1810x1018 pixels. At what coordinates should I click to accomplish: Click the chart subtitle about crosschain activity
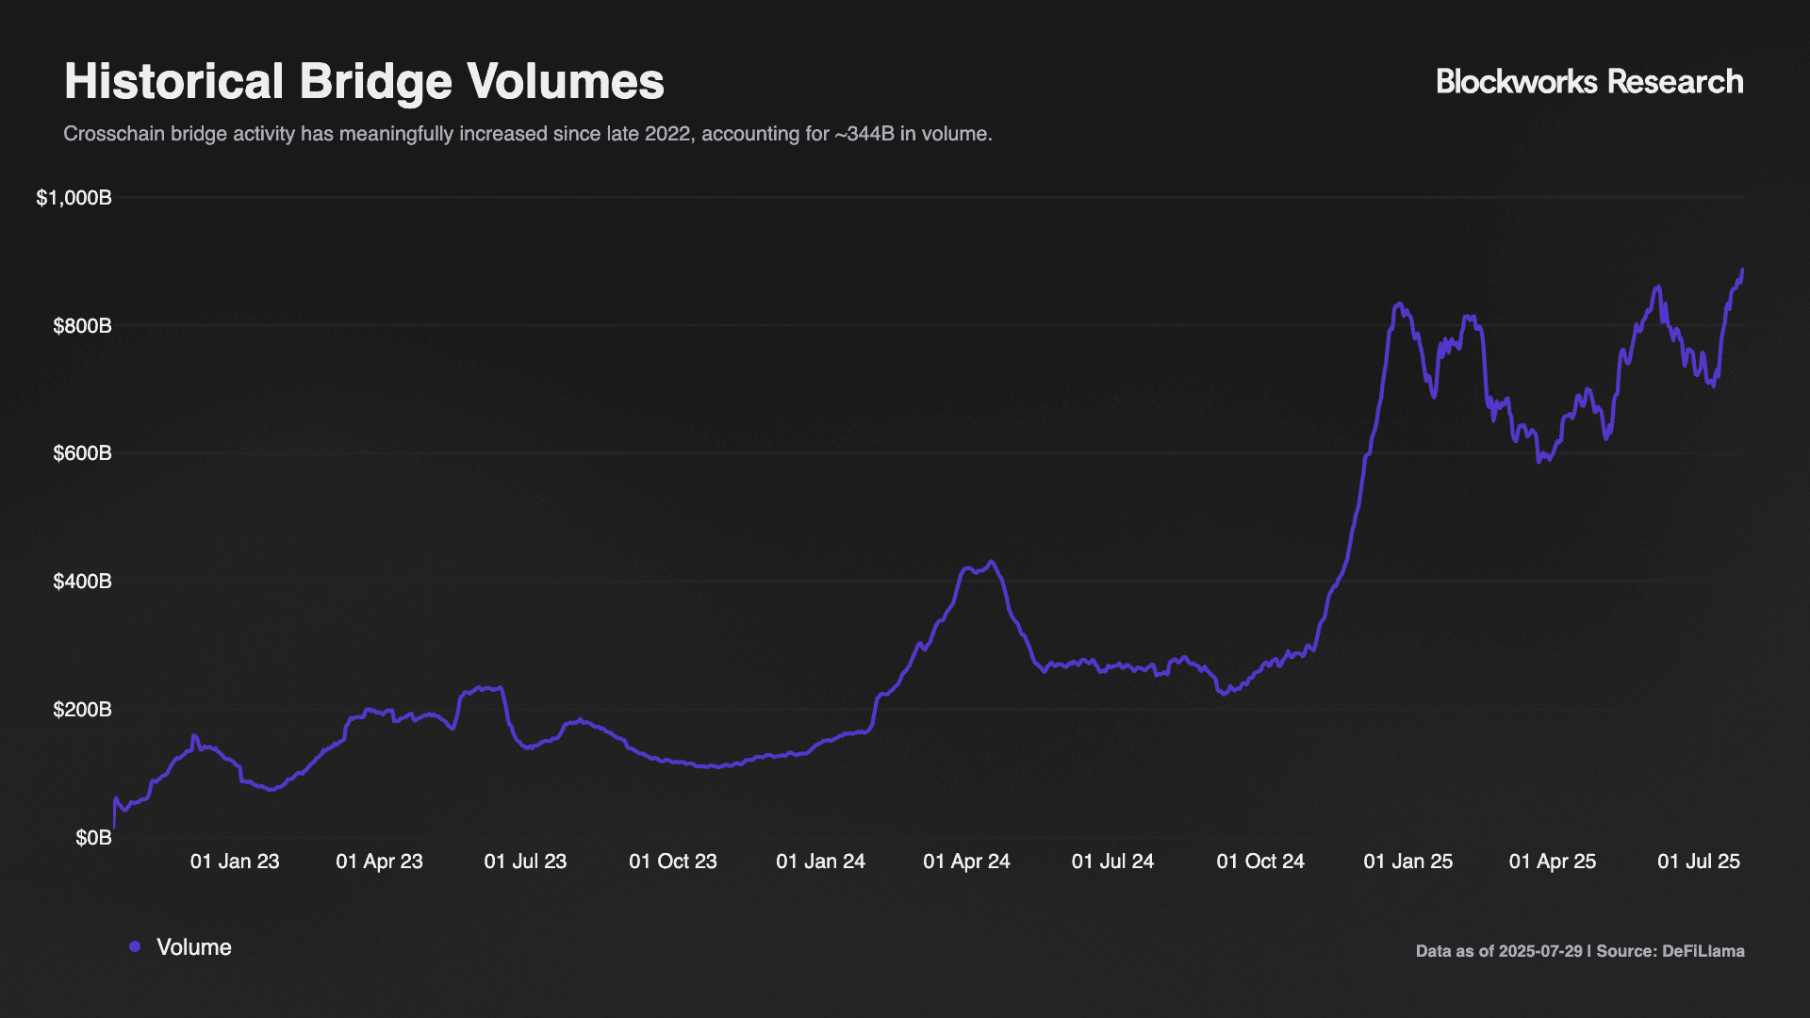tap(527, 134)
